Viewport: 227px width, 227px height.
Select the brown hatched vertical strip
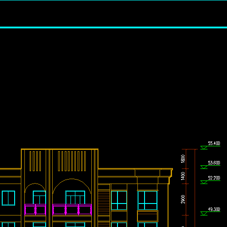pyautogui.click(x=104, y=203)
